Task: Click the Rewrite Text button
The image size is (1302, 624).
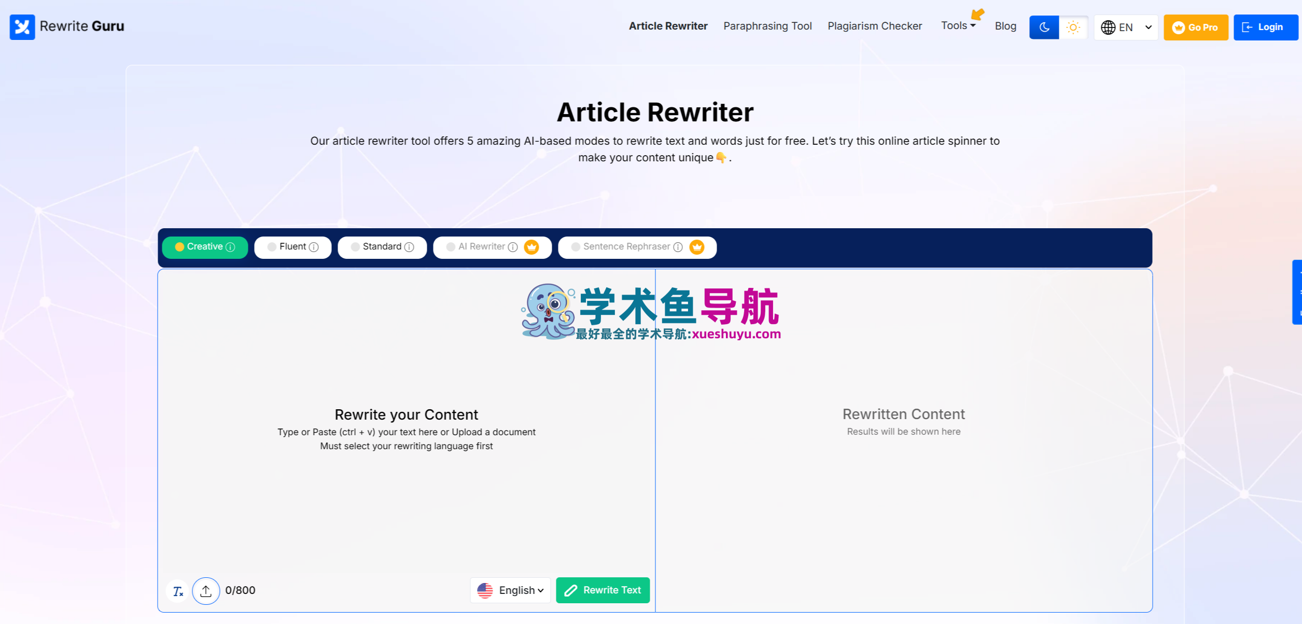Action: click(603, 590)
